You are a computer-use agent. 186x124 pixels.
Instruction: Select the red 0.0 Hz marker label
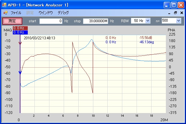[20, 28]
